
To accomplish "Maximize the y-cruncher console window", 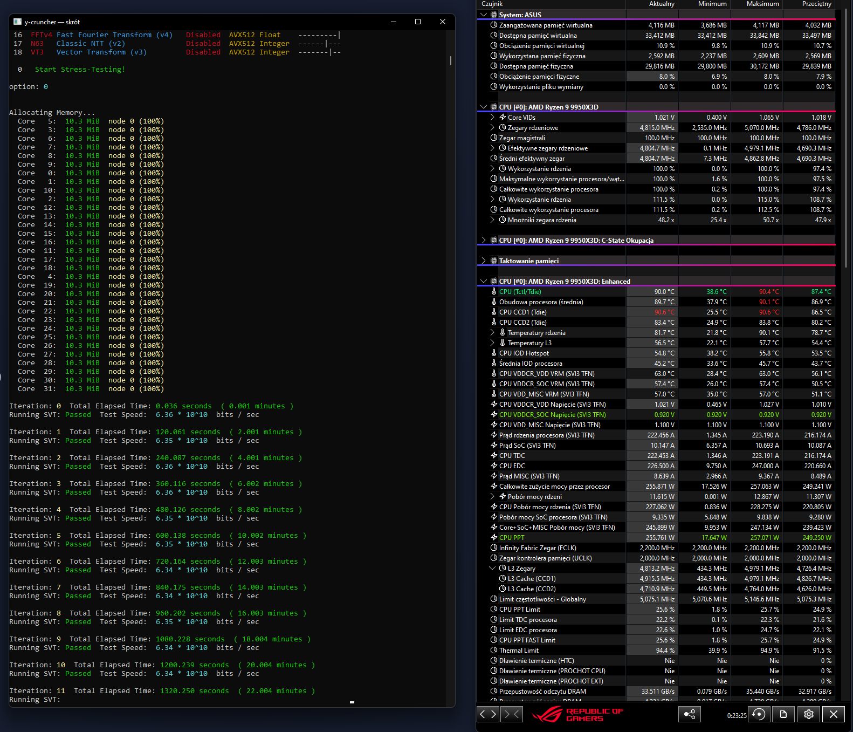I will point(418,22).
